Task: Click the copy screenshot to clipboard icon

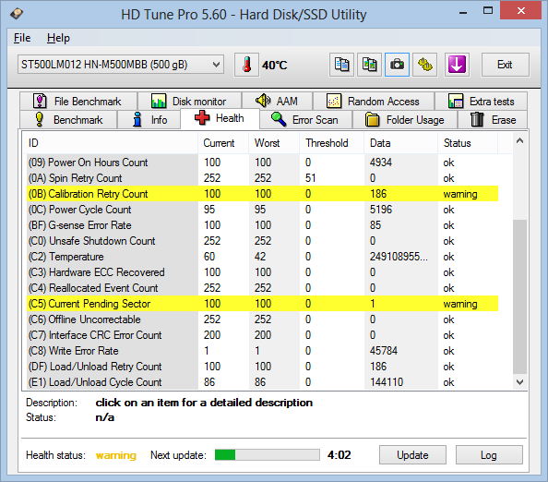Action: pos(369,65)
